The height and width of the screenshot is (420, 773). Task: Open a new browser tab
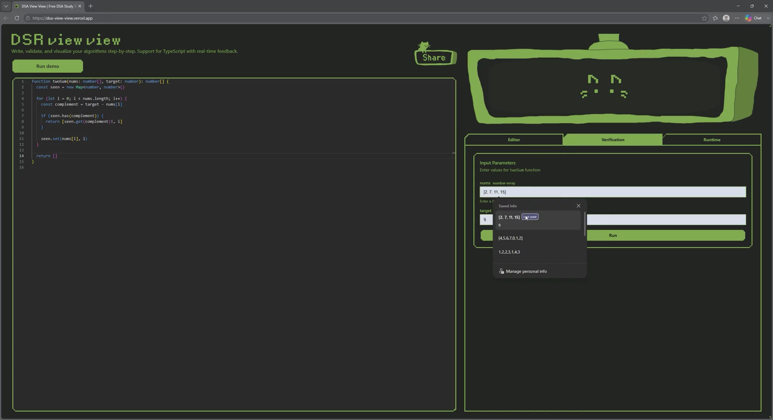90,6
